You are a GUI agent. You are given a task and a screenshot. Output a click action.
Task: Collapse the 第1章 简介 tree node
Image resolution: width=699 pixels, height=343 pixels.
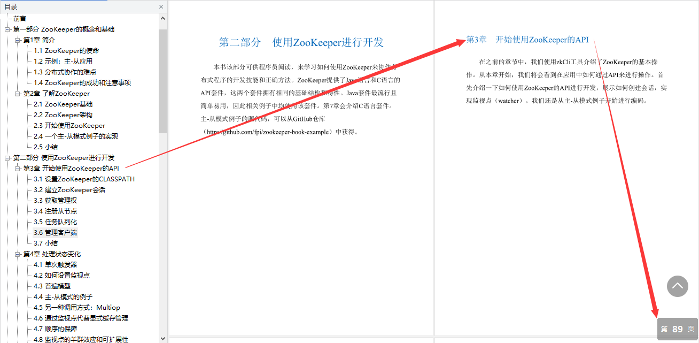coord(18,40)
